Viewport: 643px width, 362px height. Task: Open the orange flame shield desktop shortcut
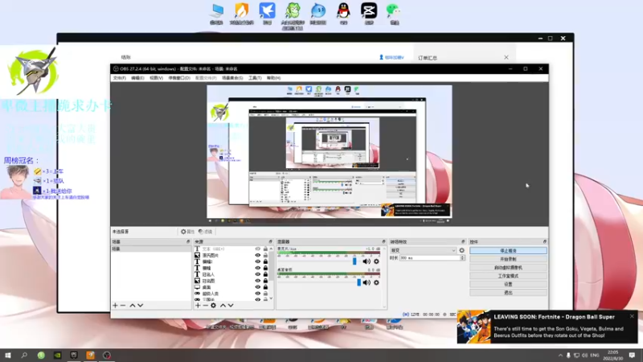point(242,14)
